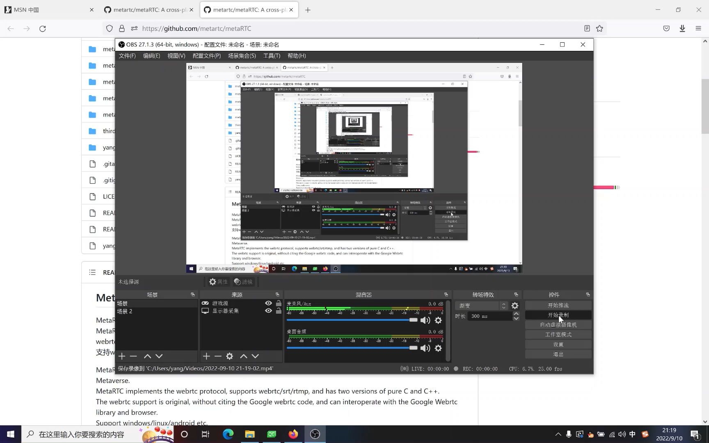
Task: Open OBS 视图(V) menu
Action: tap(176, 56)
